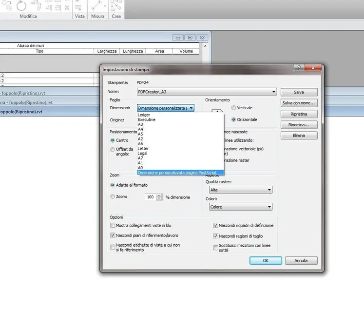Increase zoom percentage with up spinner
This screenshot has height=312, width=364.
159,195
